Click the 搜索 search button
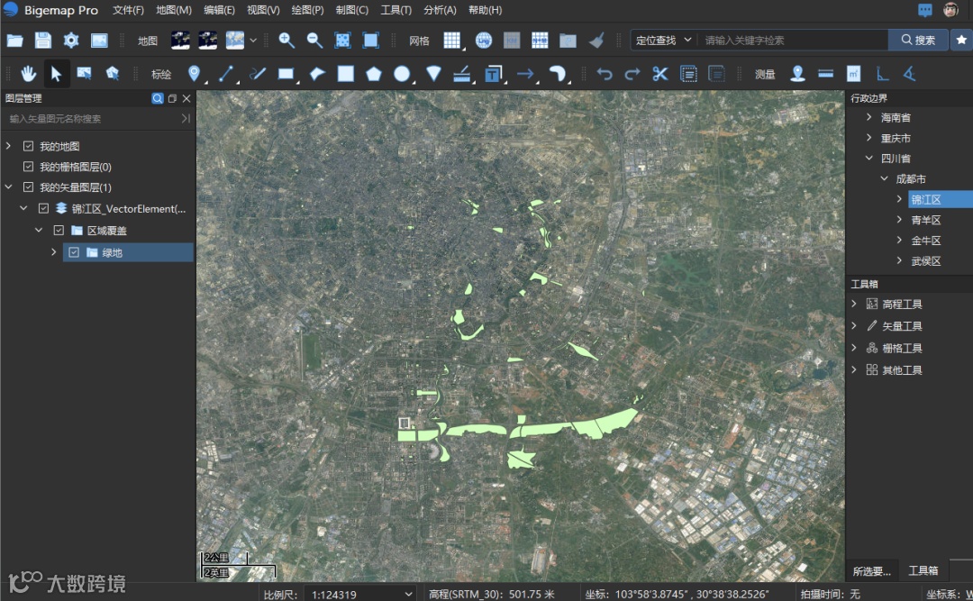This screenshot has width=973, height=601. coord(917,41)
